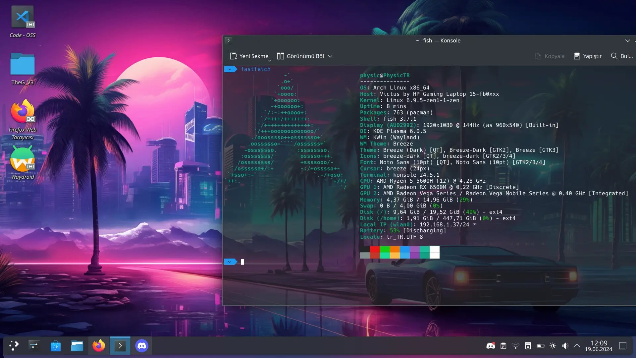This screenshot has height=358, width=636.
Task: Open Görünümü Böl split view dropdown
Action: [304, 56]
